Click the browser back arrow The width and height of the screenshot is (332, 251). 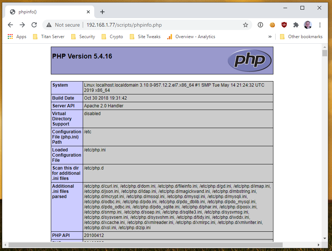coord(10,25)
